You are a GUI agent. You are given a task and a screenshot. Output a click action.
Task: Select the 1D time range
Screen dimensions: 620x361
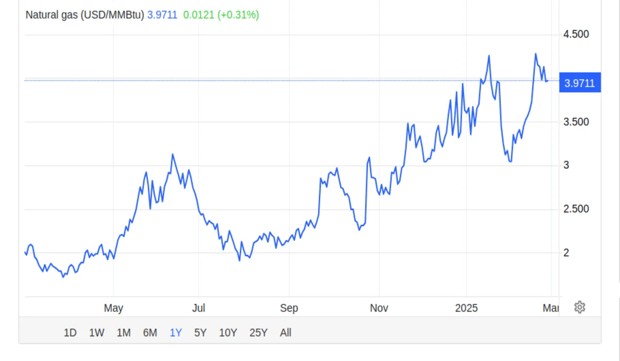(70, 333)
